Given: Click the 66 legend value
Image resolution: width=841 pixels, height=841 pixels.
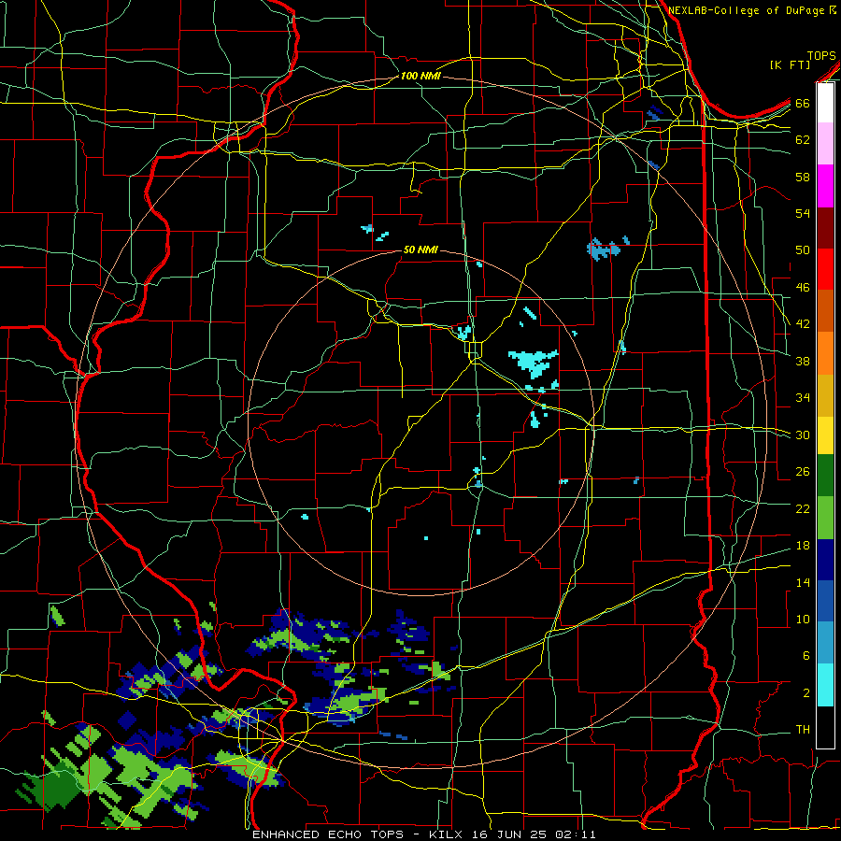Looking at the screenshot, I should tap(803, 103).
